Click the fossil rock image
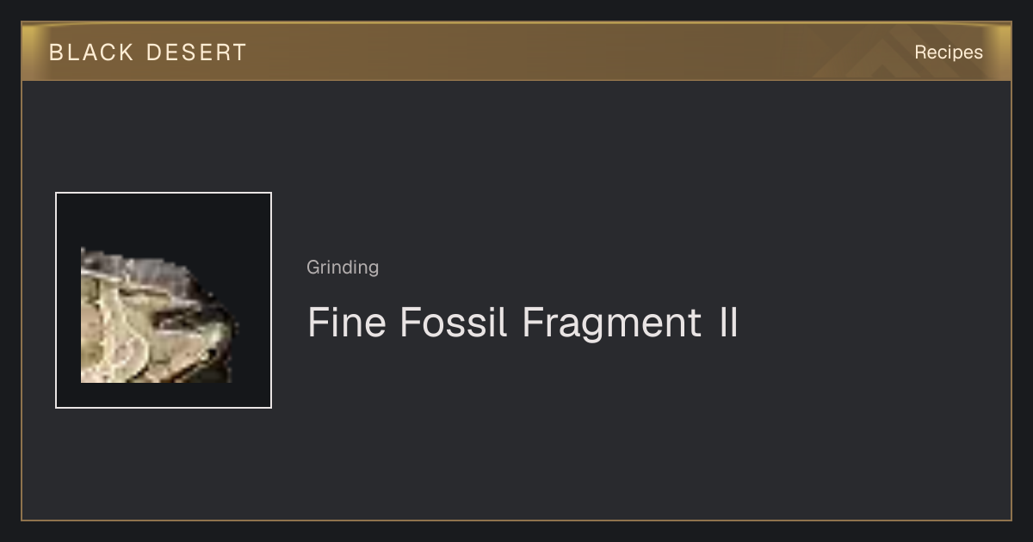Screen dimensions: 1033x542 point(159,315)
